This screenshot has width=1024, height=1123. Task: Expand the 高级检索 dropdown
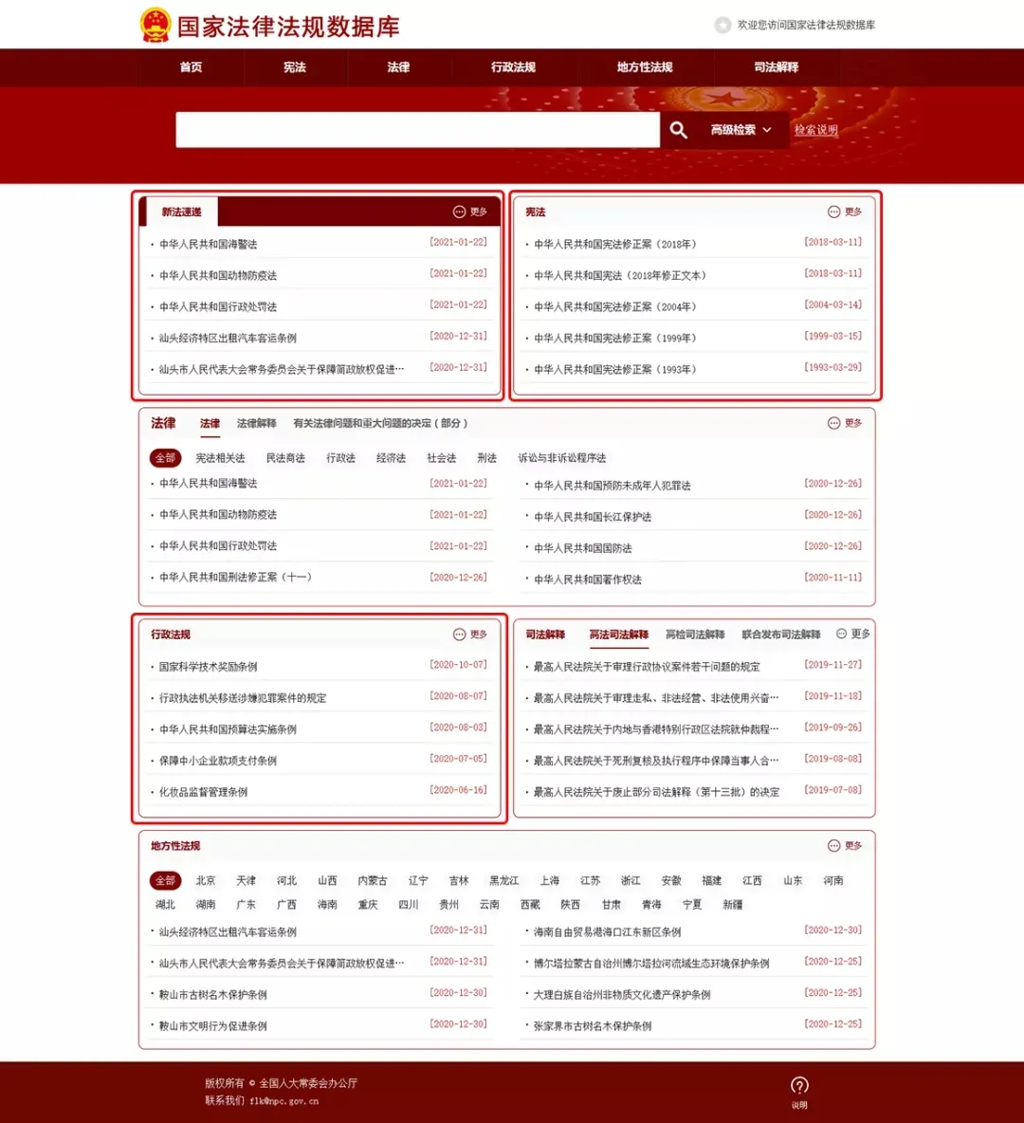pyautogui.click(x=741, y=130)
